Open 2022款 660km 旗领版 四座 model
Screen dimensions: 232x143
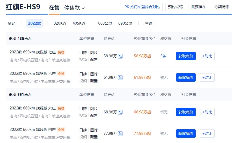(33, 130)
